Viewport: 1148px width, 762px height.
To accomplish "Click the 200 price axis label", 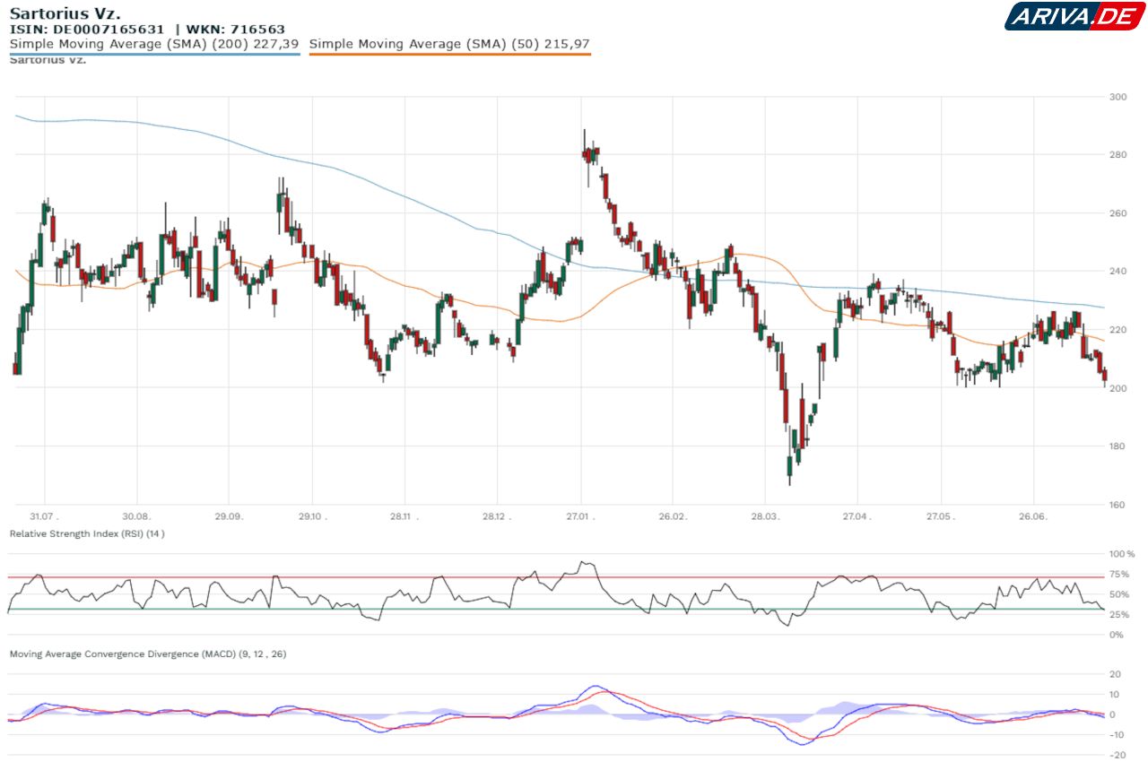I will pyautogui.click(x=1118, y=388).
